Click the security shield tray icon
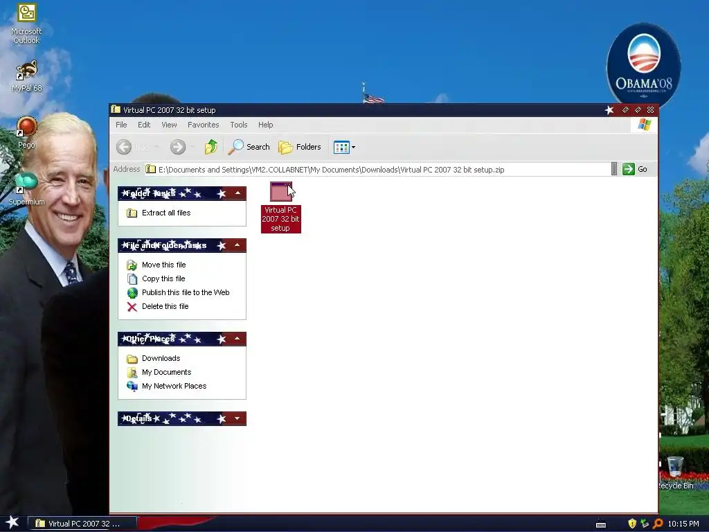 pyautogui.click(x=632, y=524)
